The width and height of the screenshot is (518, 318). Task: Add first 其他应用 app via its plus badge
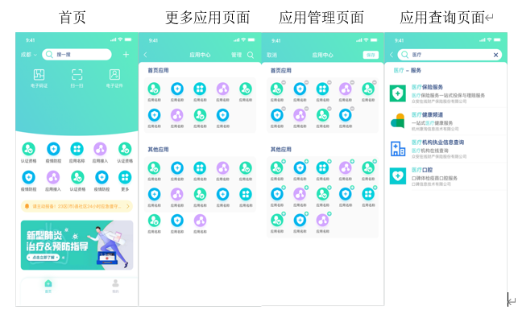[284, 162]
